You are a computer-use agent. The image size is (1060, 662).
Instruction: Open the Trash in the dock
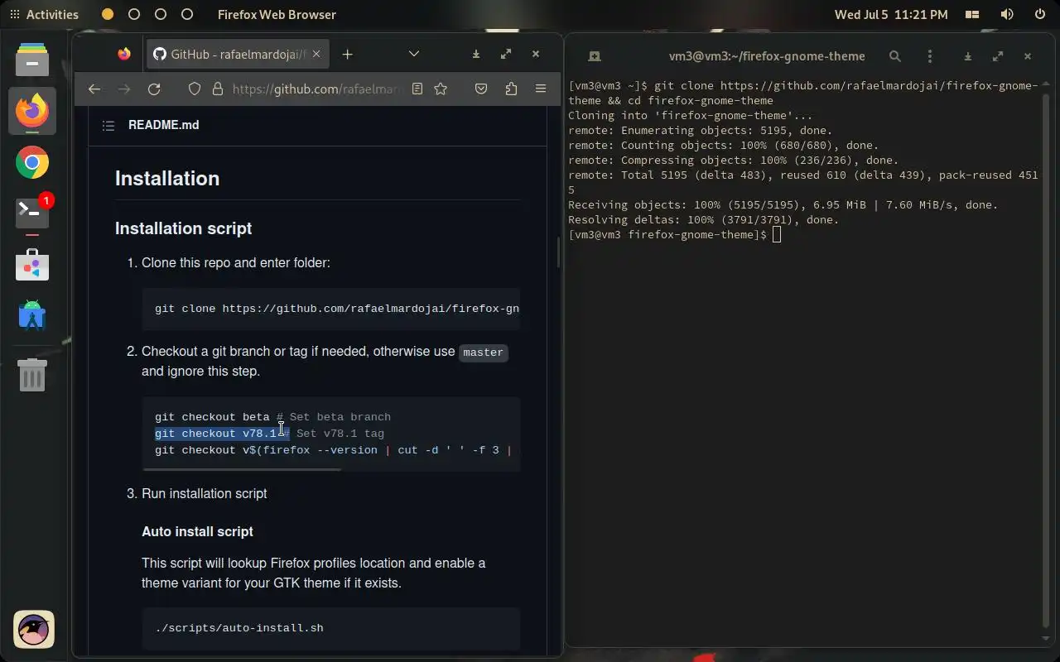pos(32,376)
